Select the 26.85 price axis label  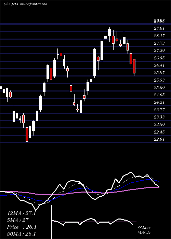(159, 58)
